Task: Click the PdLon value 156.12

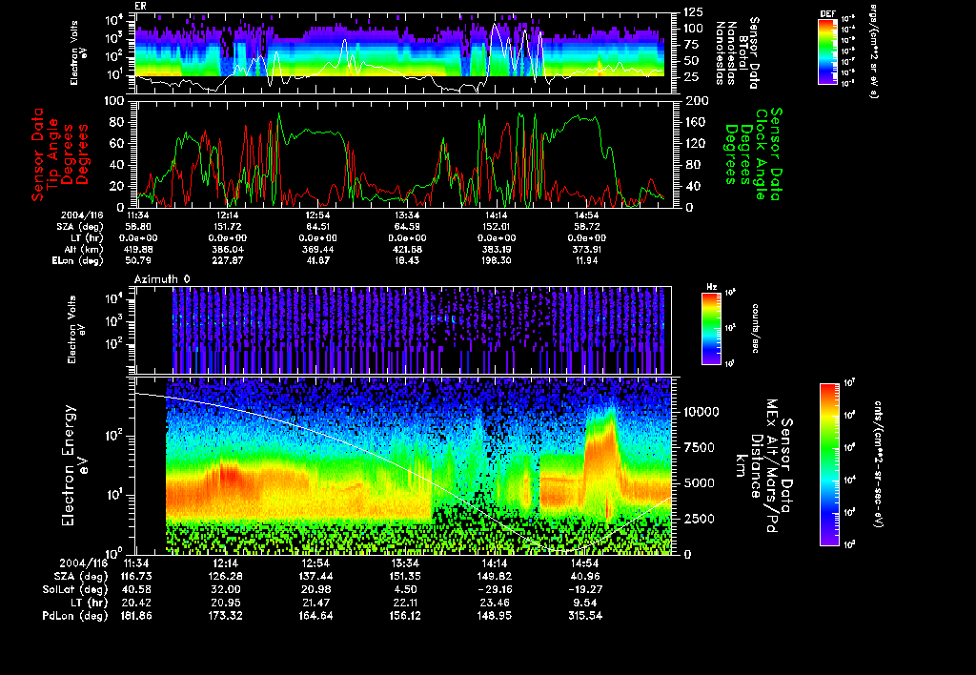Action: (406, 616)
